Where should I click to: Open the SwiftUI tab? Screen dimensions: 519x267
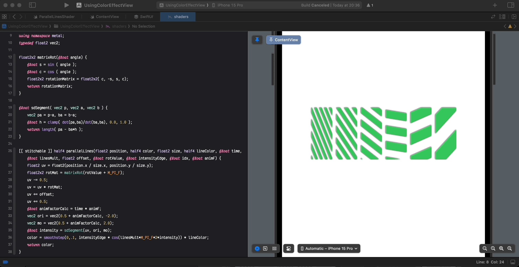(144, 16)
